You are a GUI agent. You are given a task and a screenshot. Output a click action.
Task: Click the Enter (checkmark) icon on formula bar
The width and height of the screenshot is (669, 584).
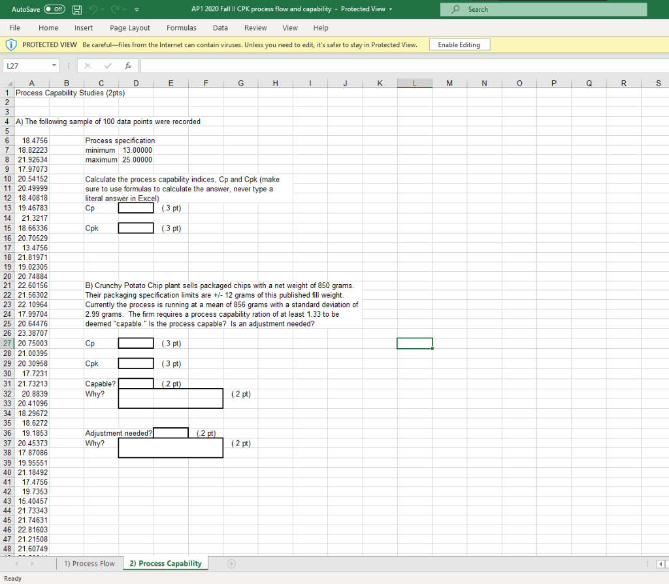click(108, 65)
